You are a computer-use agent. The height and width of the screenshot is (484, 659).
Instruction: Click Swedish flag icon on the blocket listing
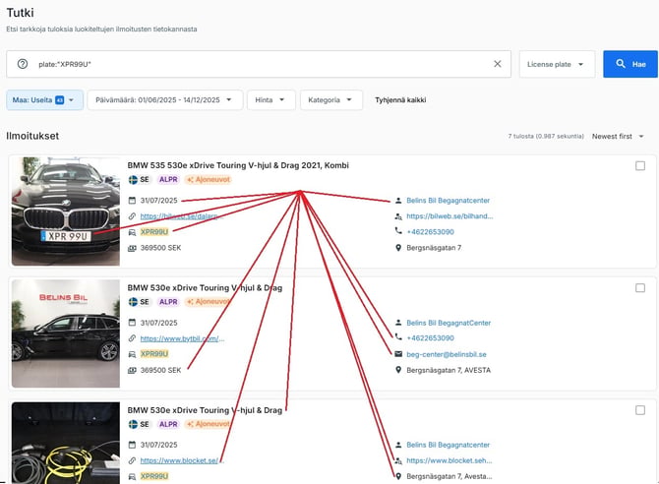pyautogui.click(x=133, y=424)
